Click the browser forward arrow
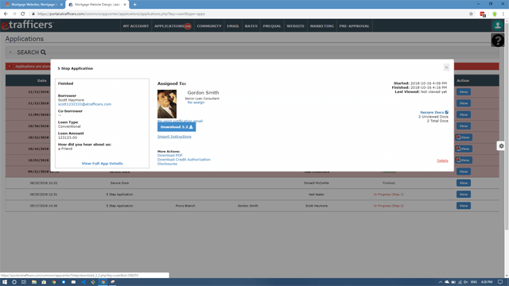This screenshot has width=509, height=286. click(x=14, y=14)
